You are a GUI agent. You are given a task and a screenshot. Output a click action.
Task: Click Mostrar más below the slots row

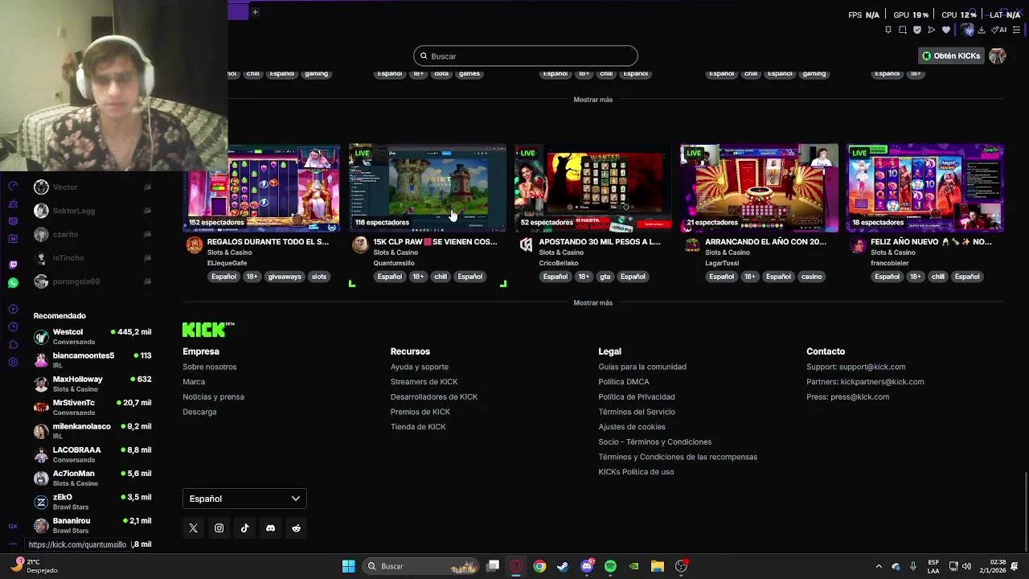click(x=592, y=303)
